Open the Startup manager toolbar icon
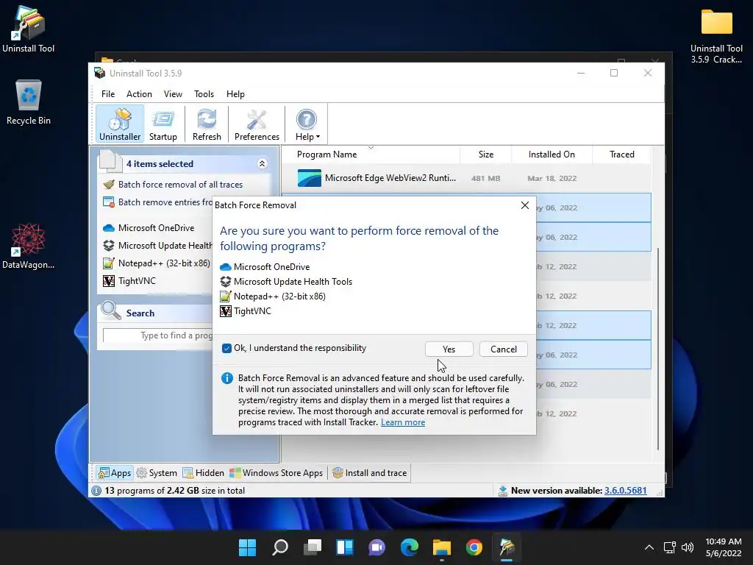 point(163,124)
